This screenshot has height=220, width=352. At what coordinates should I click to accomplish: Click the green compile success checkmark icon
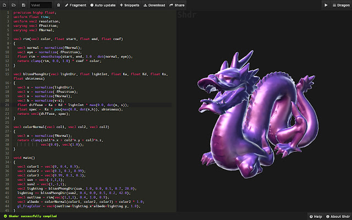click(x=4, y=216)
